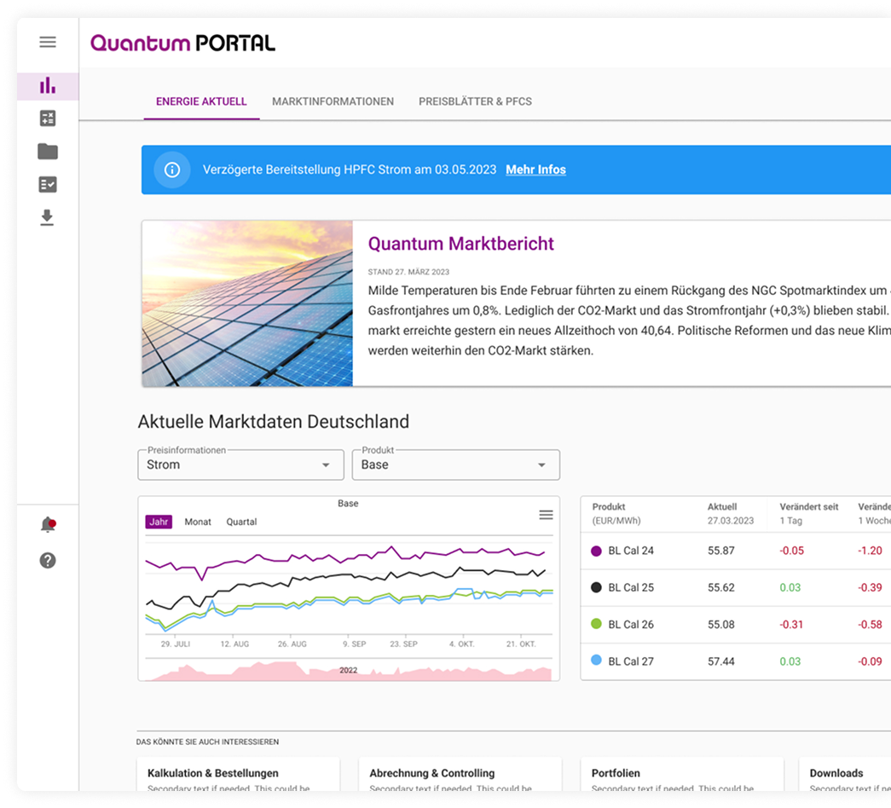The width and height of the screenshot is (891, 808).
Task: Open the Preisblätter & PFCs tab
Action: click(x=475, y=101)
